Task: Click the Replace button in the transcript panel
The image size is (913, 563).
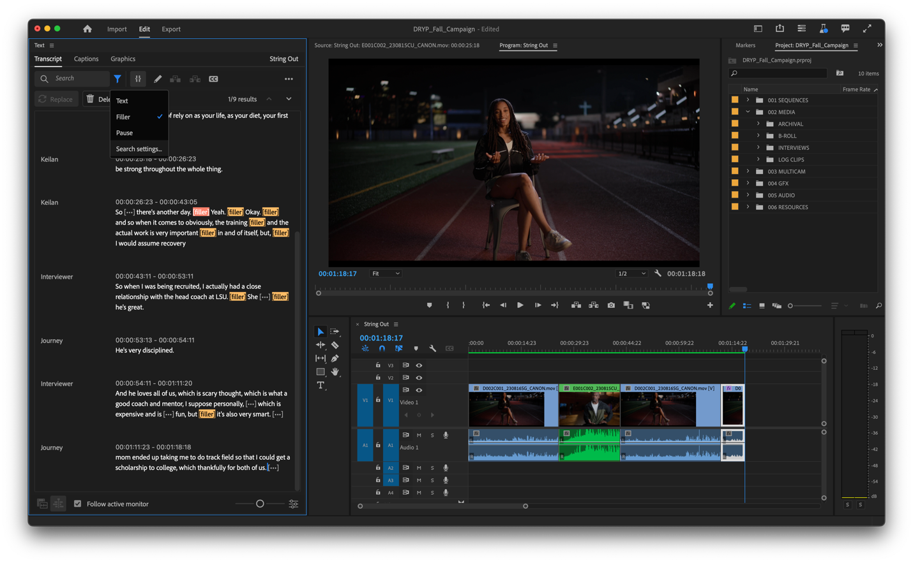Action: point(56,99)
